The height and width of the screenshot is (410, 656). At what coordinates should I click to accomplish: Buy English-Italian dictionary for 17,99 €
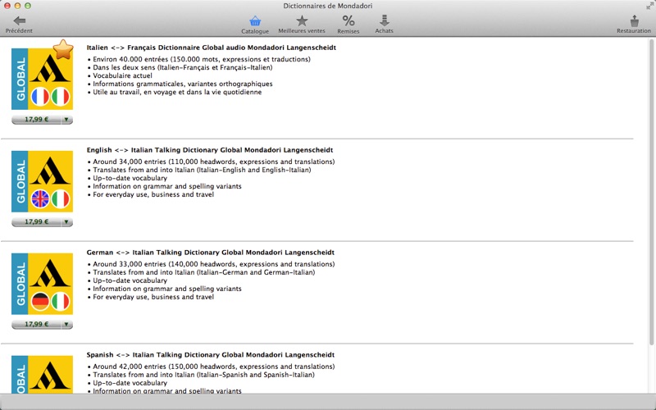point(36,222)
